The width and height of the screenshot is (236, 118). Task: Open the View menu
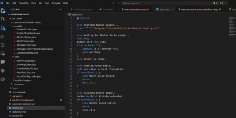[x=34, y=3]
